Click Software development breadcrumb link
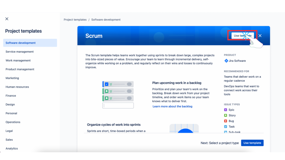The width and height of the screenshot is (285, 160). point(106,20)
